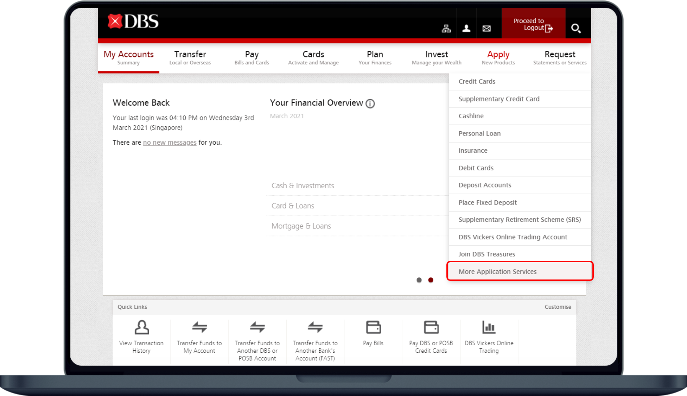The image size is (687, 396).
Task: Select Personal Loan menu entry
Action: (520, 133)
